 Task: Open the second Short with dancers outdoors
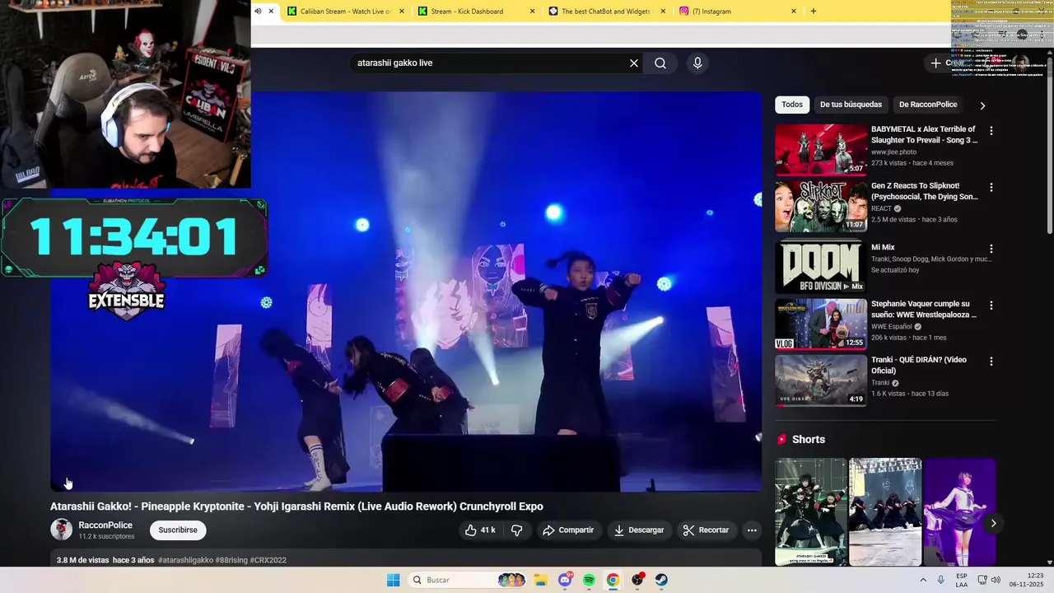[885, 511]
